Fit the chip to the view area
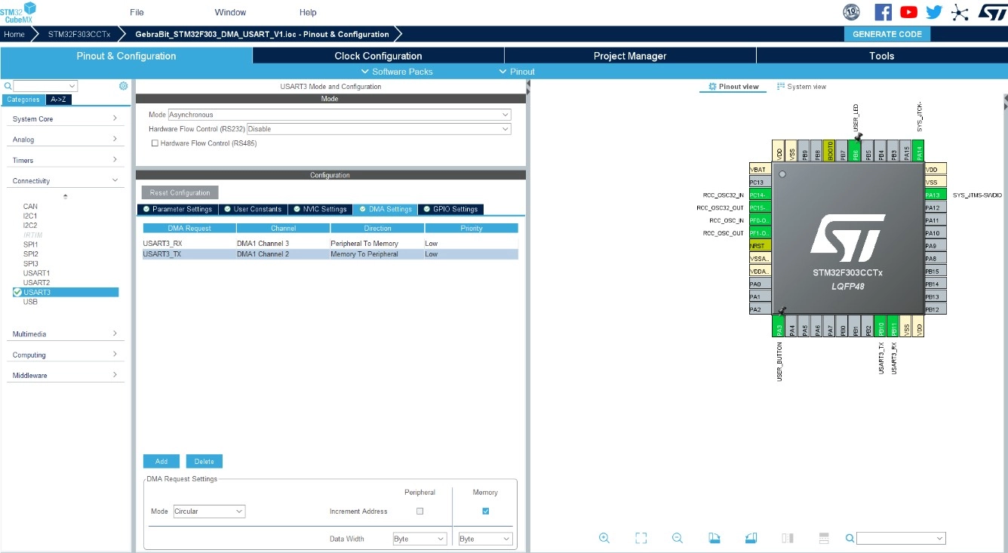This screenshot has height=553, width=1008. (641, 538)
